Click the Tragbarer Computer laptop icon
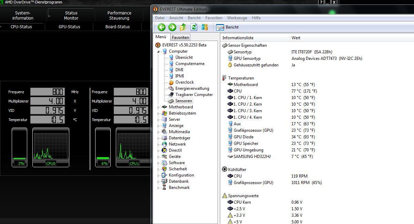Image resolution: width=414 pixels, height=224 pixels. (x=171, y=95)
